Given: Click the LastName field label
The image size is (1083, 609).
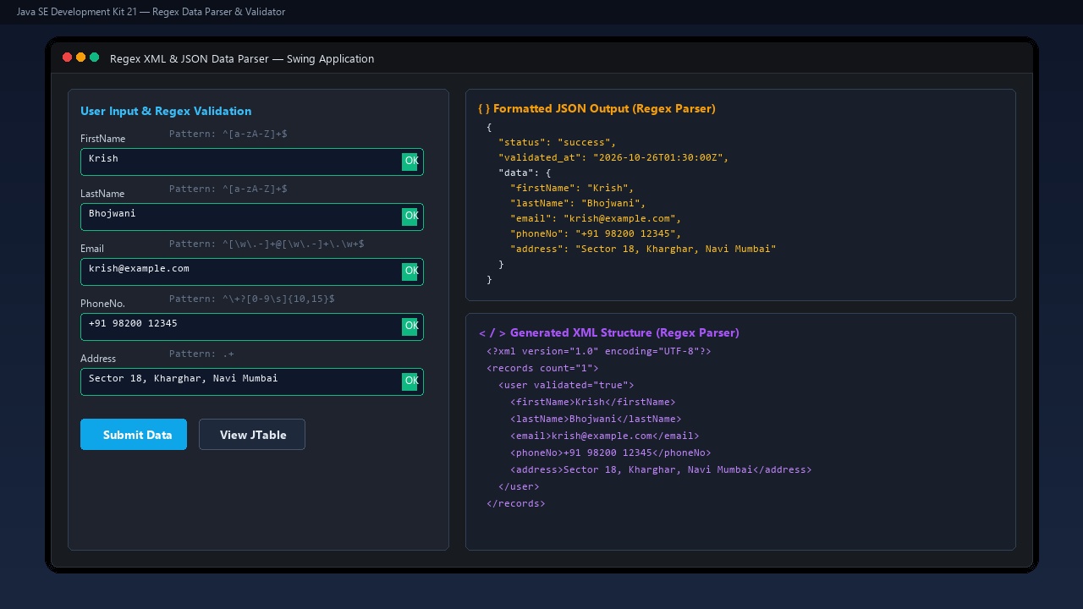Looking at the screenshot, I should pos(102,194).
